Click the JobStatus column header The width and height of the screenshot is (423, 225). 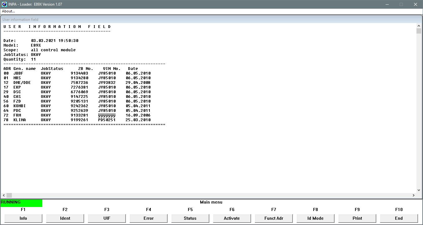coord(52,69)
